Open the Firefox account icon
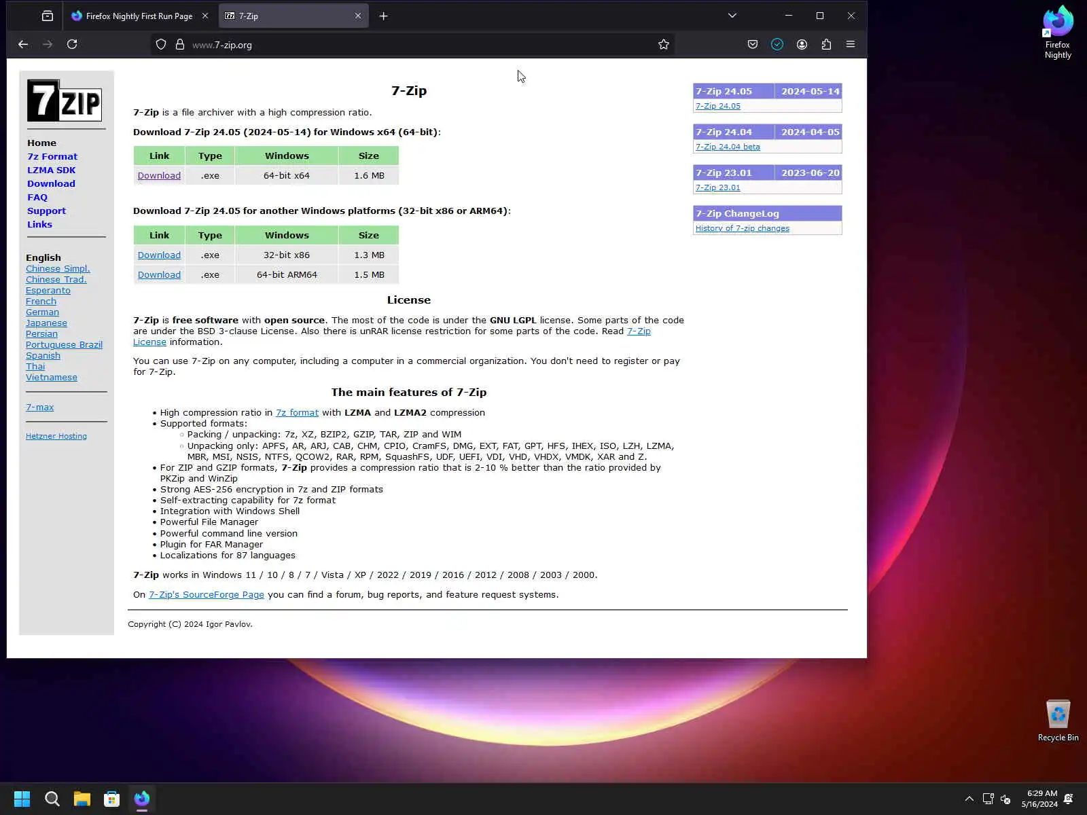The height and width of the screenshot is (815, 1087). pyautogui.click(x=802, y=44)
